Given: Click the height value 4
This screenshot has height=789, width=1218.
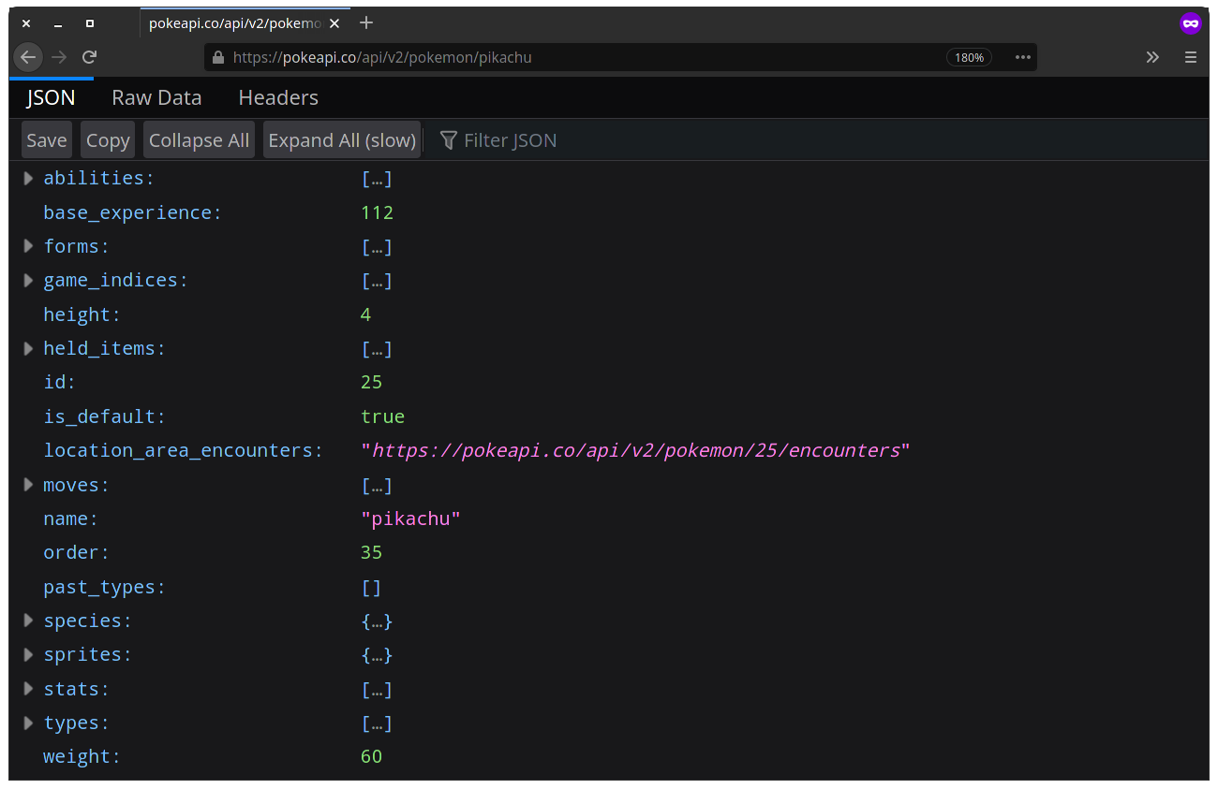Looking at the screenshot, I should pyautogui.click(x=365, y=314).
